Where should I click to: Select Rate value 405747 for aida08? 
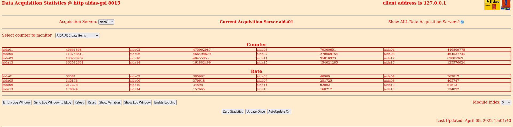[x=453, y=81]
